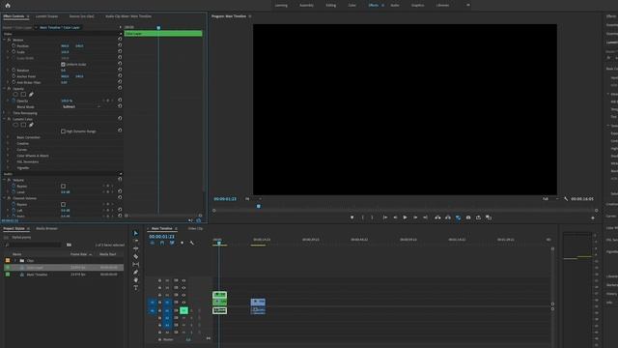Open Program monitor settings wrench
The width and height of the screenshot is (618, 348).
pos(566,199)
